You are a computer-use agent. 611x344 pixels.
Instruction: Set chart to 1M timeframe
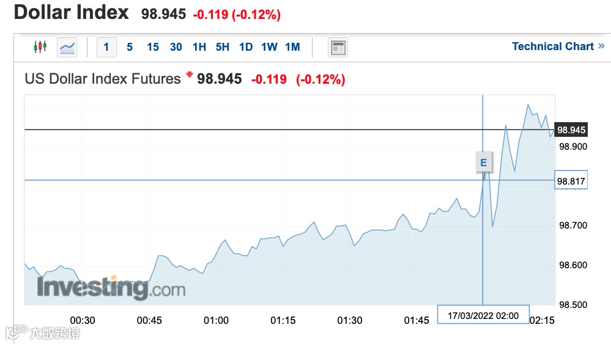click(x=292, y=47)
